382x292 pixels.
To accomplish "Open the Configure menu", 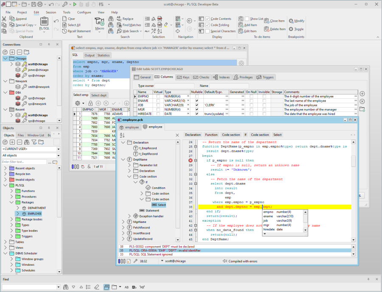I will [x=84, y=12].
